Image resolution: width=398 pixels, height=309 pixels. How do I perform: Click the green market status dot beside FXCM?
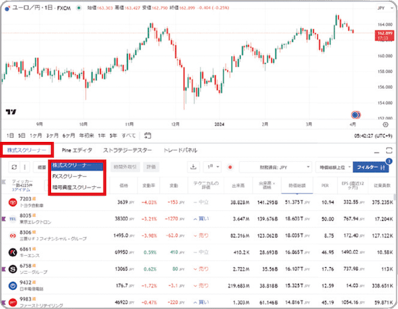tap(79, 8)
